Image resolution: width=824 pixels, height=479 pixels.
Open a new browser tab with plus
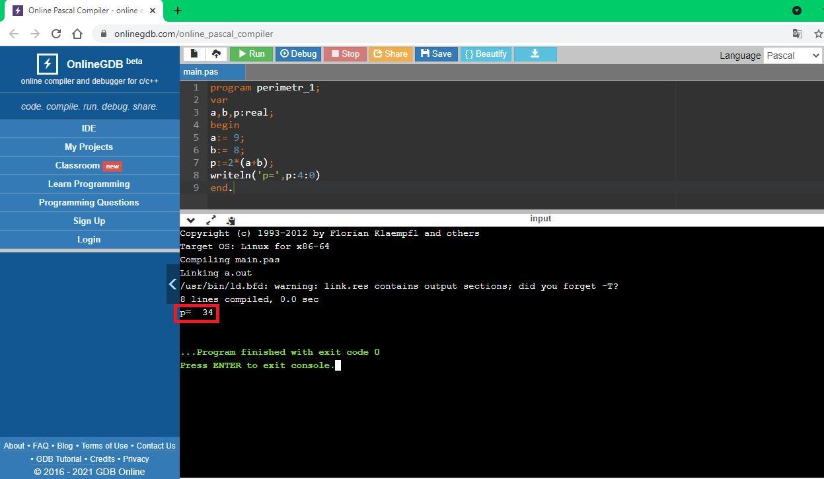[x=178, y=11]
